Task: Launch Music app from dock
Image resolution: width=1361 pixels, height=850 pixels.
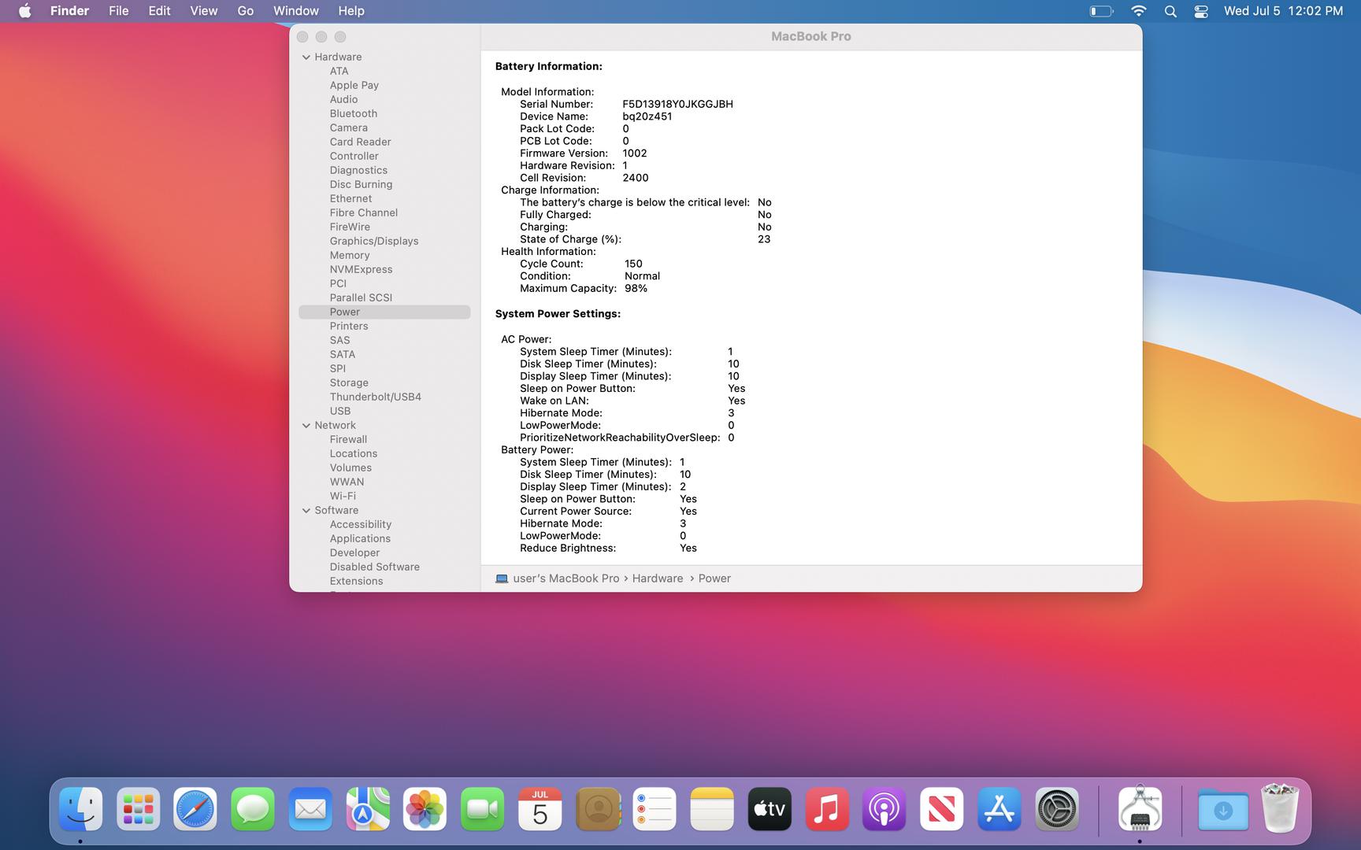Action: click(827, 808)
